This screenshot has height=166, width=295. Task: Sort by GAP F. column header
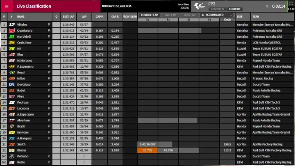(115, 16)
